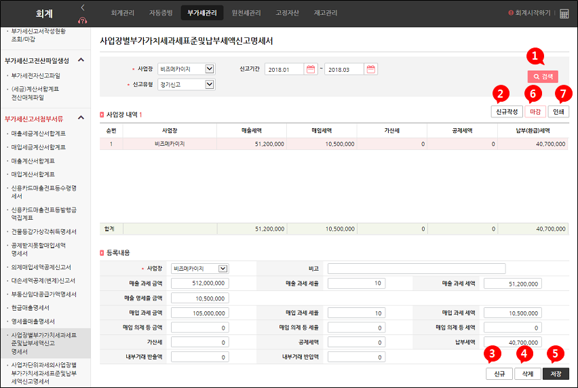
Task: Open 매입세금계산서합계표 in the sidebar
Action: [x=39, y=147]
